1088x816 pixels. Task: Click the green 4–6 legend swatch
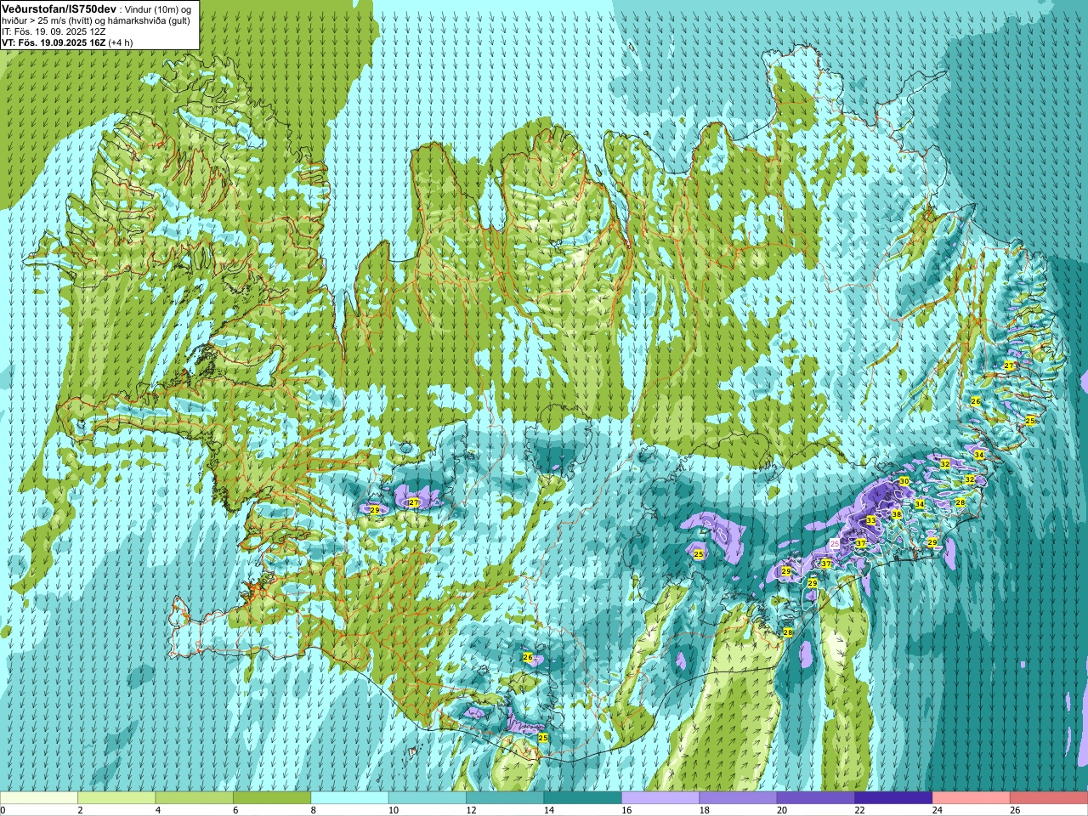point(194,798)
